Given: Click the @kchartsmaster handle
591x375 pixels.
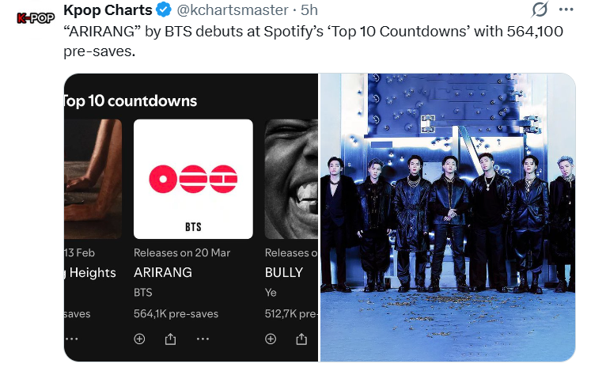Looking at the screenshot, I should (x=233, y=10).
